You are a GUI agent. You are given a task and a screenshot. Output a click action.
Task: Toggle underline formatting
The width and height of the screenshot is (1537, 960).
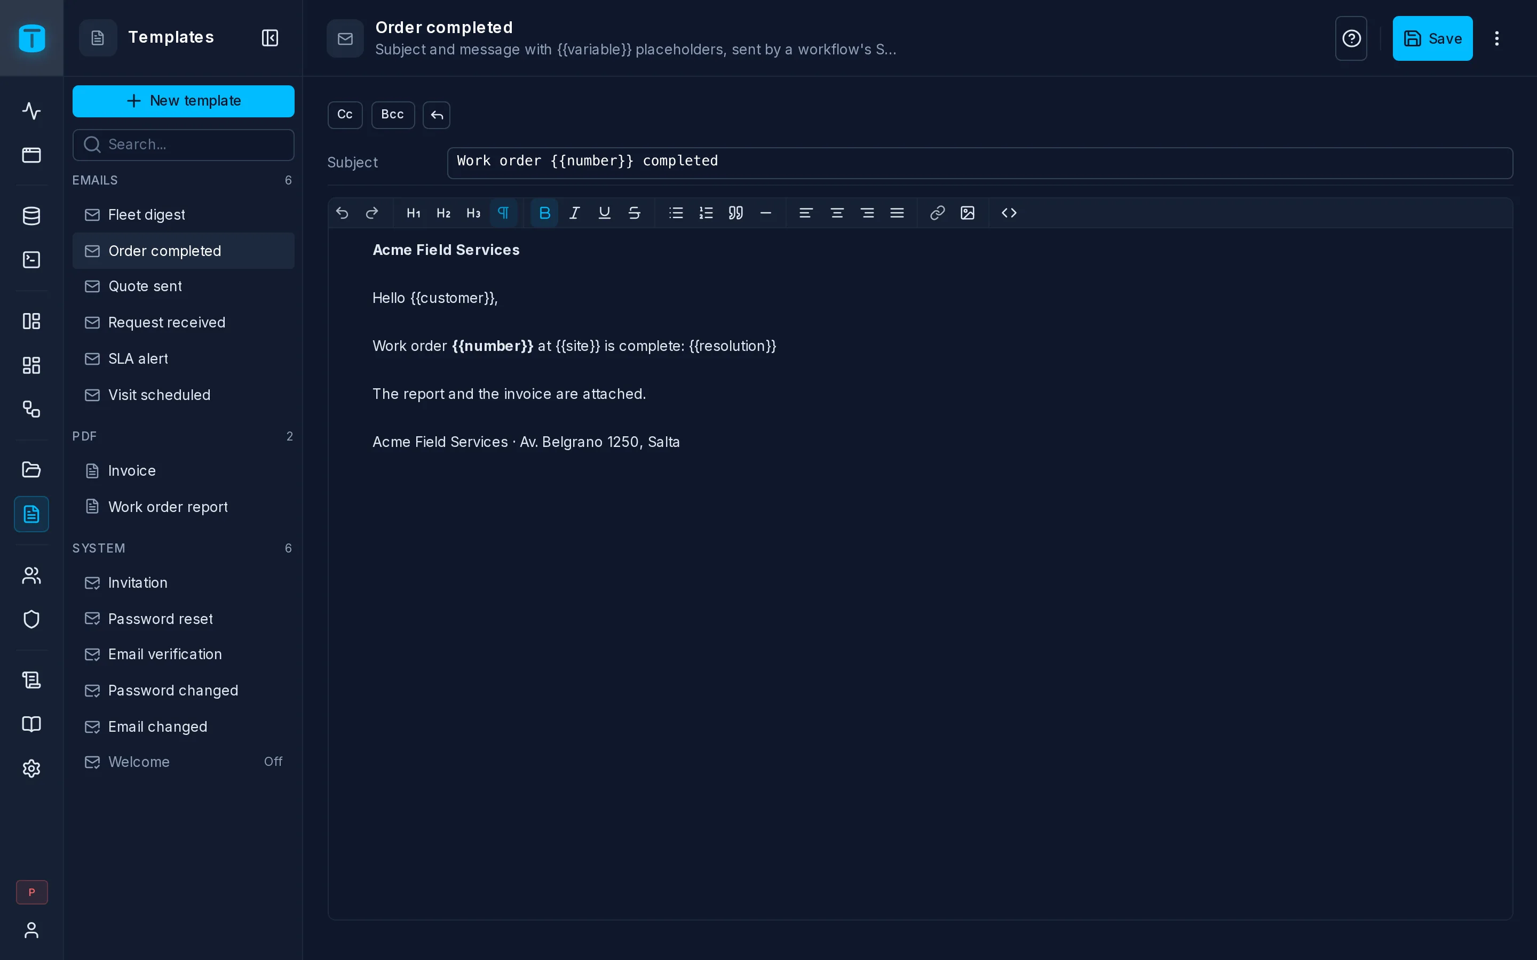point(604,213)
